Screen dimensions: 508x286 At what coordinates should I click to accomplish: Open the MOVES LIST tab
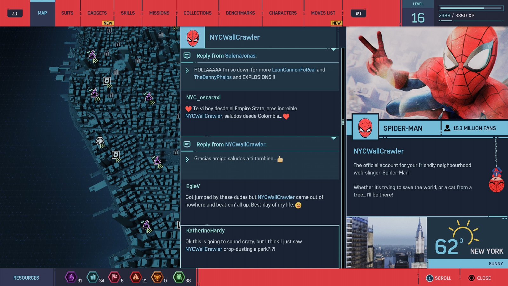[x=323, y=13]
